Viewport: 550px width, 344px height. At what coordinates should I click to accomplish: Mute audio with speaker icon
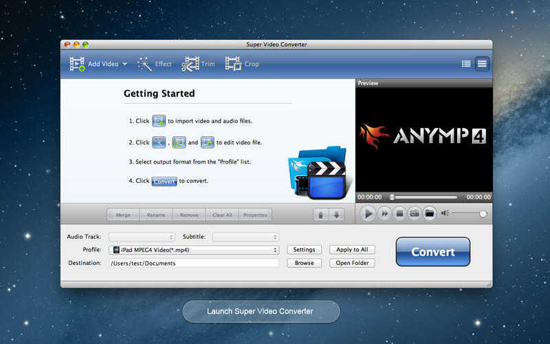coord(445,213)
